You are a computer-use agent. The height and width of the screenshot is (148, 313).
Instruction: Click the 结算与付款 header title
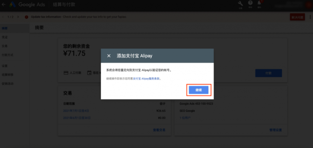(64, 4)
